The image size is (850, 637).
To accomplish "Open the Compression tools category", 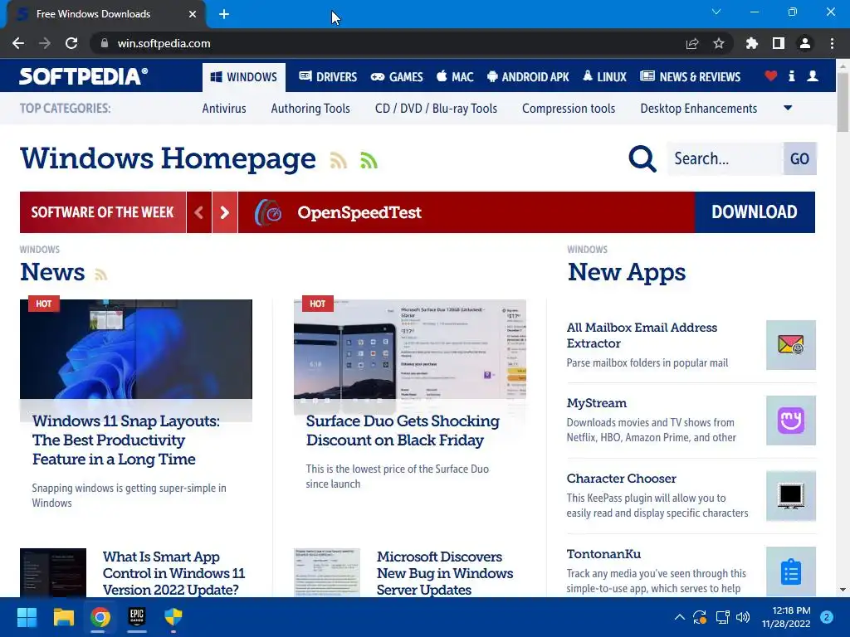I will click(569, 109).
